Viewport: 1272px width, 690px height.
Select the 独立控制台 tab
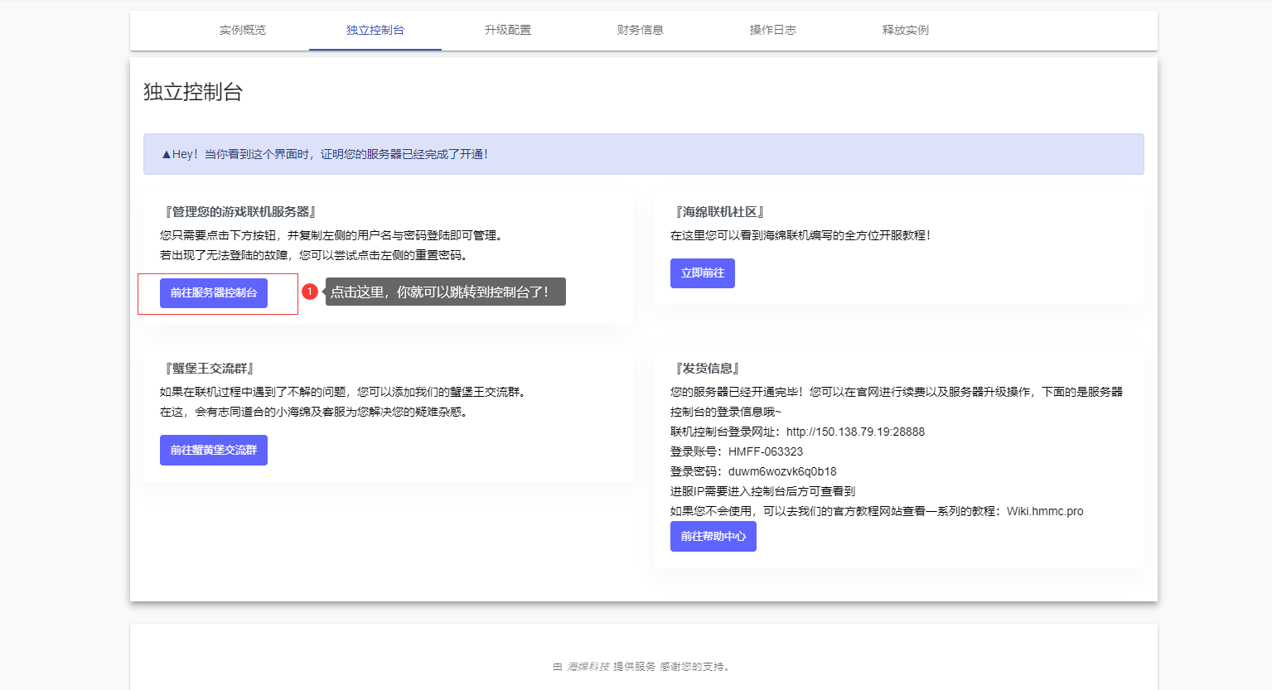pos(375,30)
